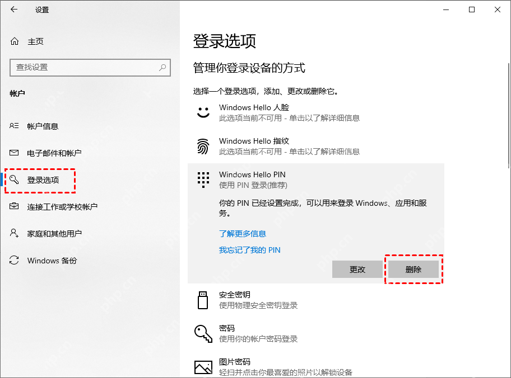Open the 了解更多信息 link

click(243, 234)
